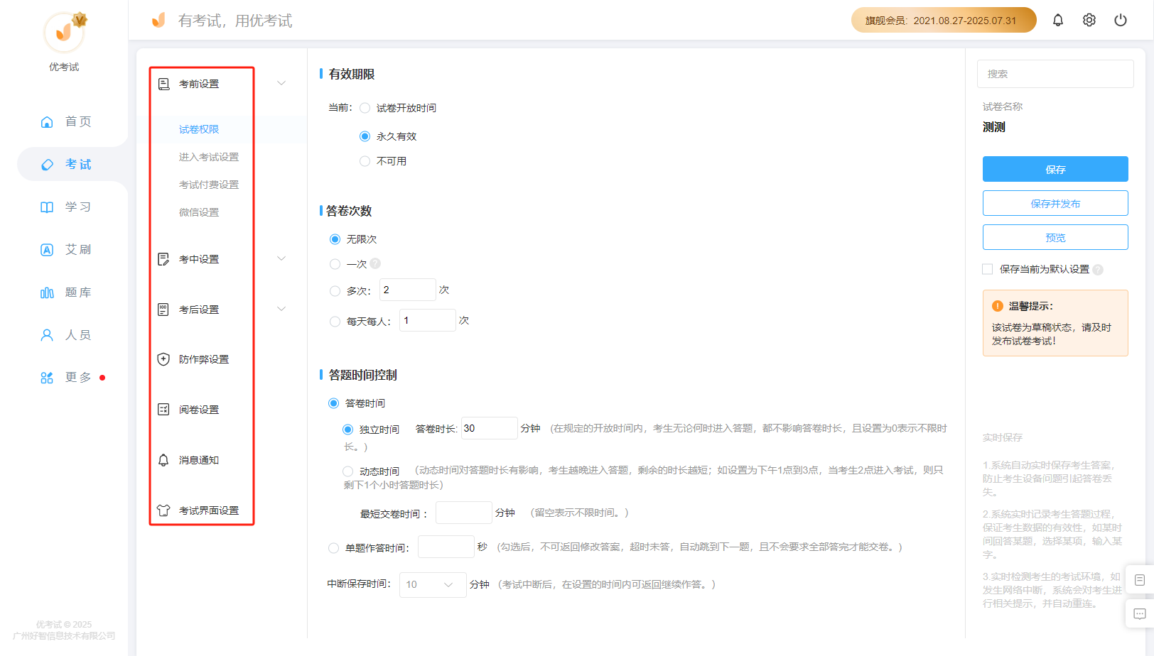Click the 每天每人 count input
The image size is (1154, 656).
pyautogui.click(x=427, y=320)
